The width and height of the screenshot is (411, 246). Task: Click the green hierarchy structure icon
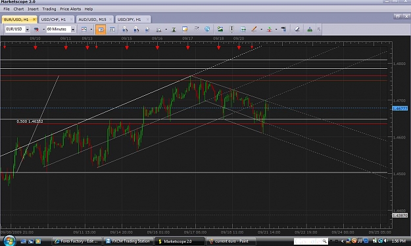[x=310, y=30]
